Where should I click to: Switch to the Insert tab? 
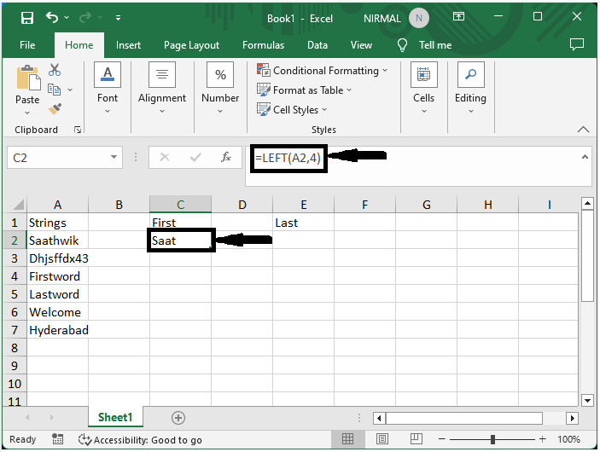coord(128,45)
